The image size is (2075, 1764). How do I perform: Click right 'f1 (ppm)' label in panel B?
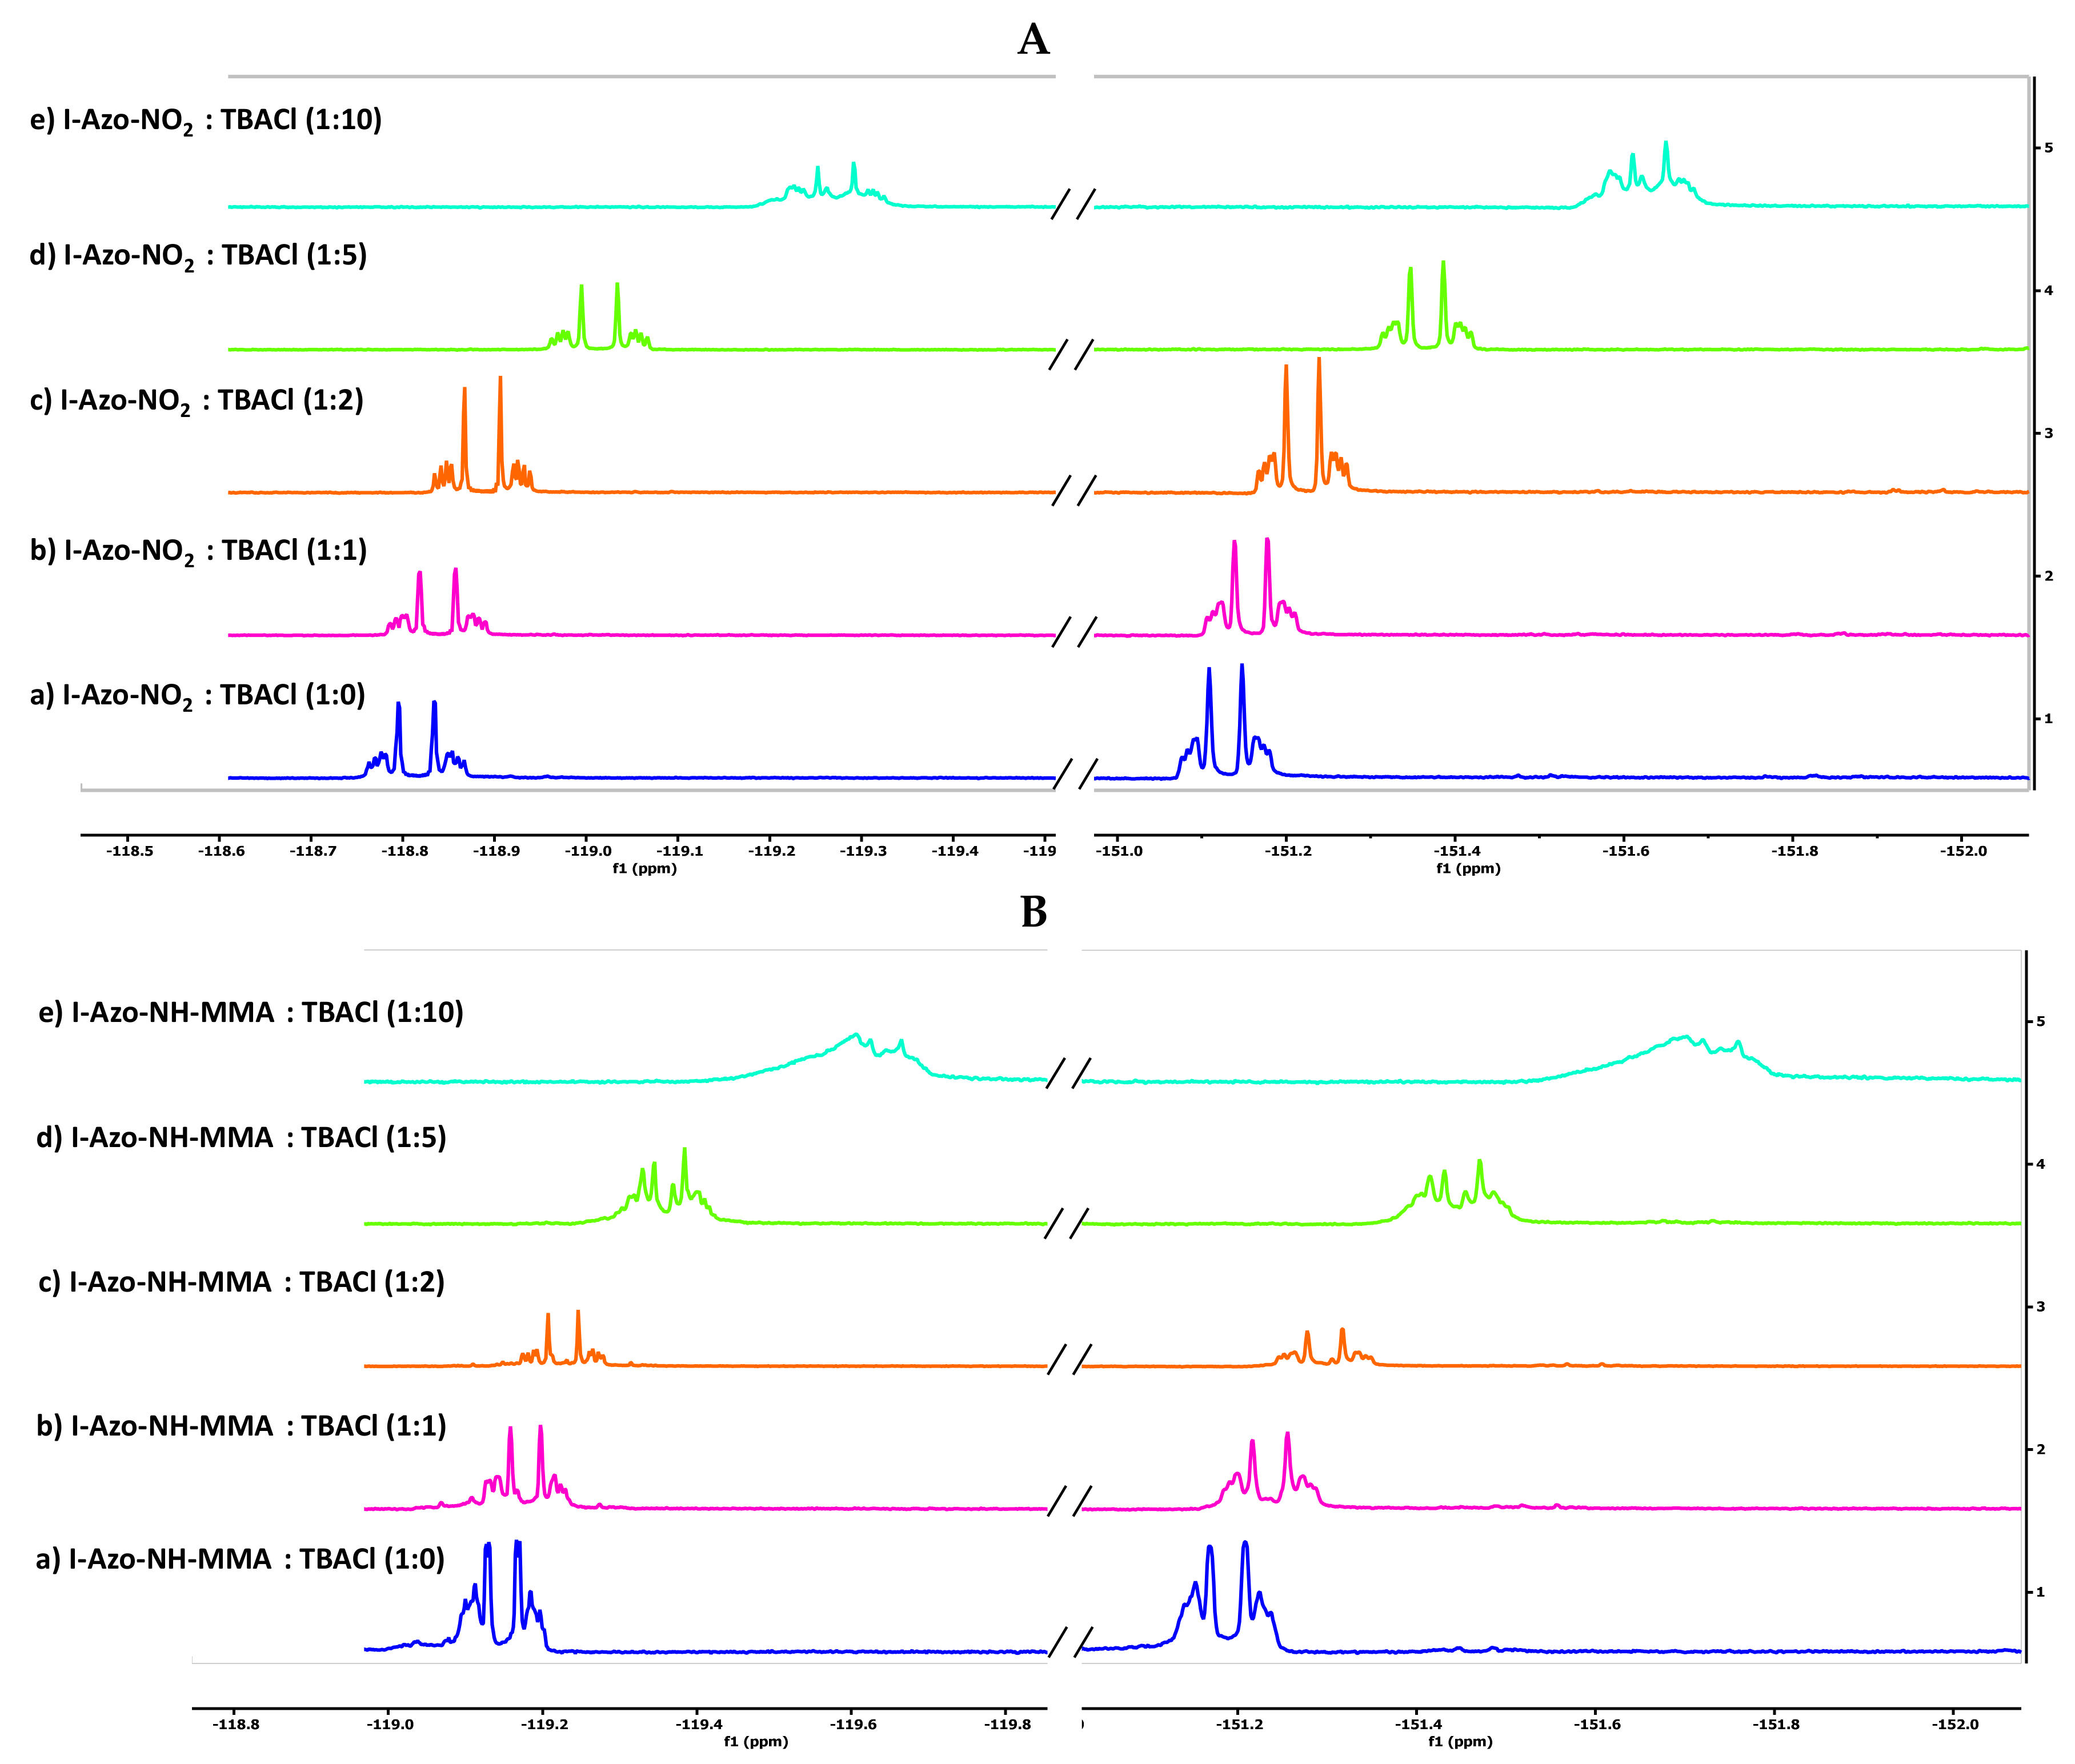pyautogui.click(x=1460, y=1741)
